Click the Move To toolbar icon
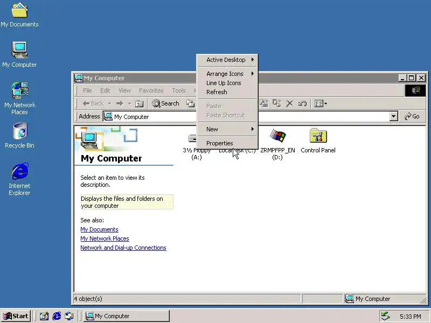The width and height of the screenshot is (431, 323). pos(264,103)
